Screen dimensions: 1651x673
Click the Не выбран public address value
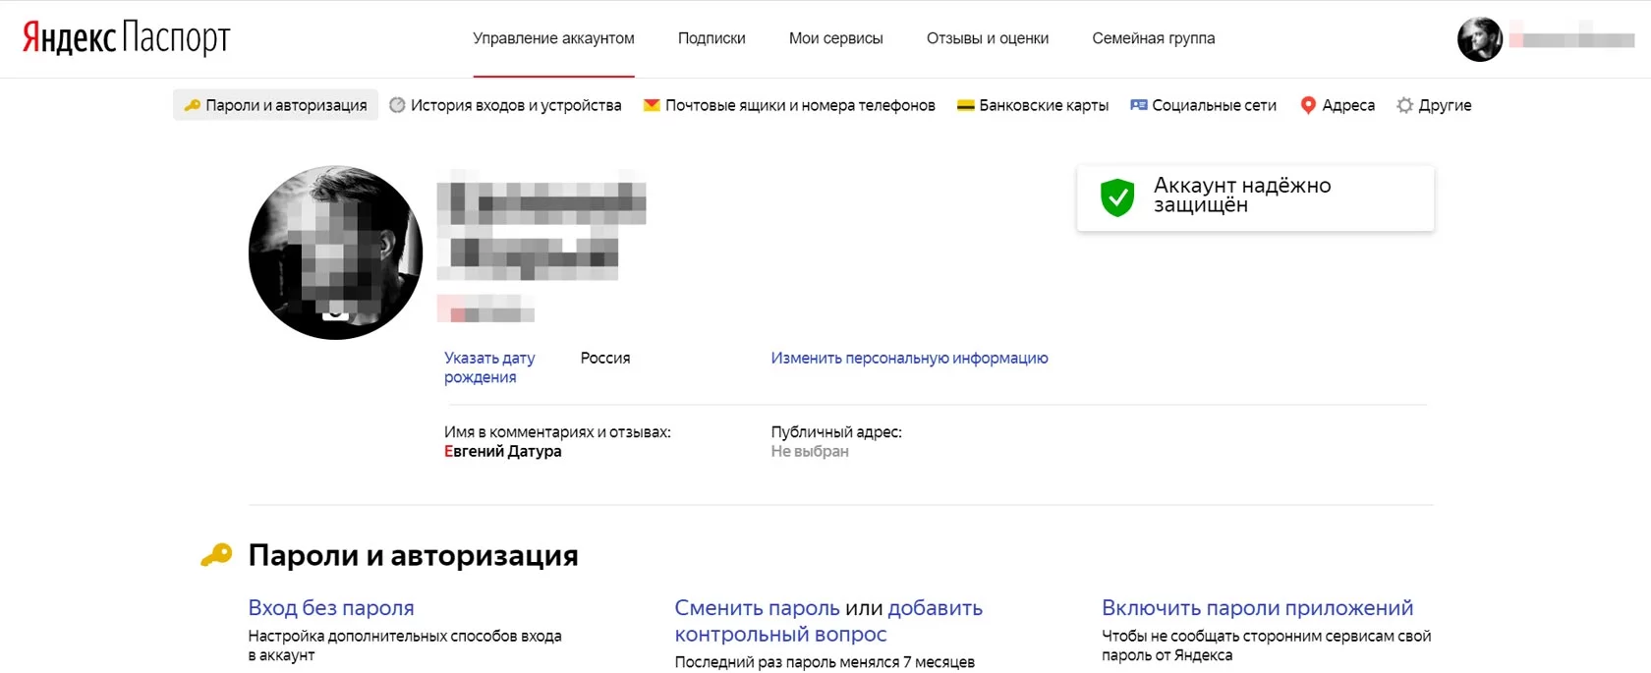(x=810, y=451)
